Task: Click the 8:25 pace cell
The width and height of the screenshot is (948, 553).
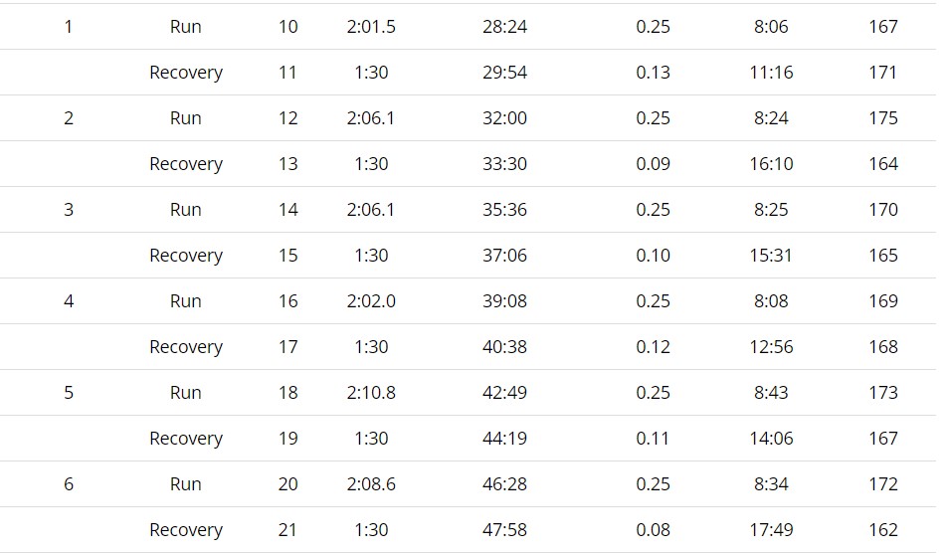Action: coord(771,210)
